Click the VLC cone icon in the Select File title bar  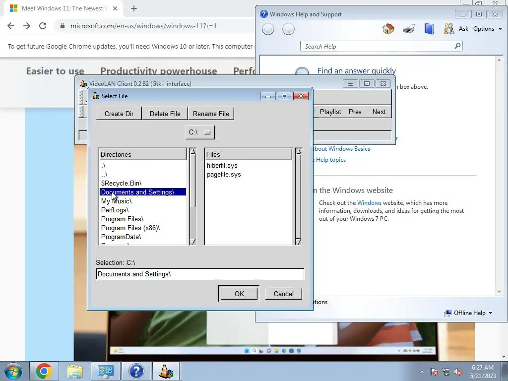(x=96, y=96)
